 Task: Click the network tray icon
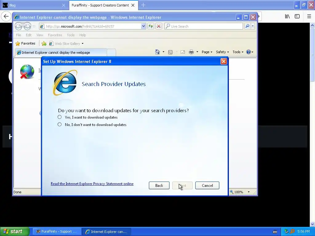point(286,231)
